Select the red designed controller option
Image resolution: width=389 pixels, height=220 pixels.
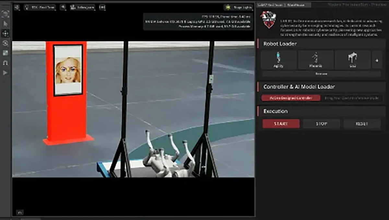pyautogui.click(x=291, y=98)
